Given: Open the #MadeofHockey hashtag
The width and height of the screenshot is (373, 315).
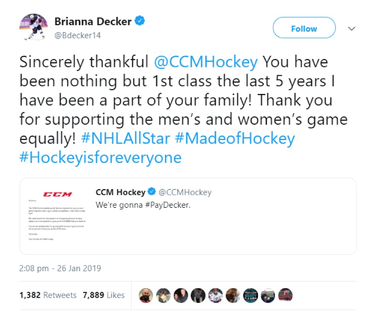Looking at the screenshot, I should click(235, 139).
